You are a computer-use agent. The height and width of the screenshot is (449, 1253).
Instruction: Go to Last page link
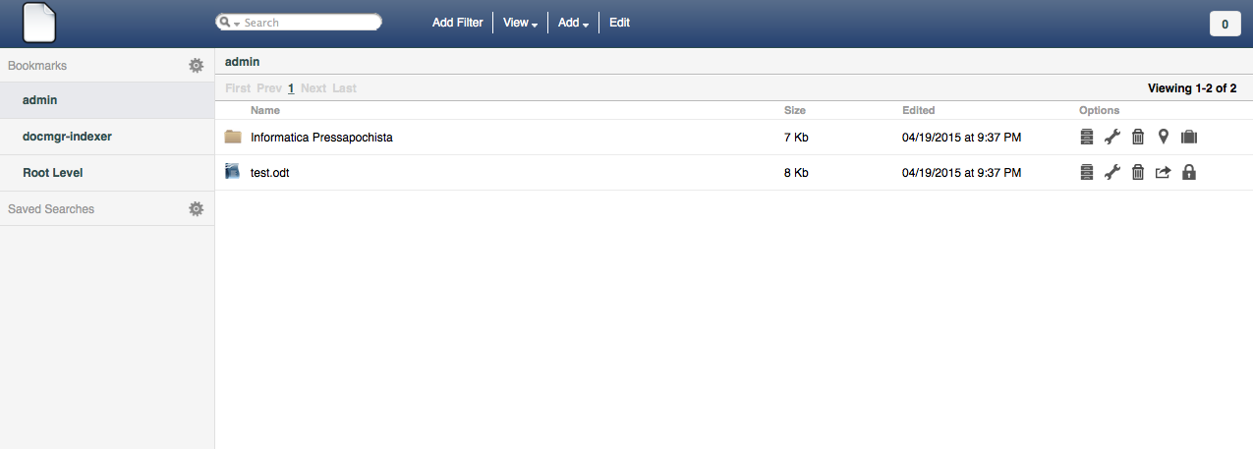pos(344,88)
